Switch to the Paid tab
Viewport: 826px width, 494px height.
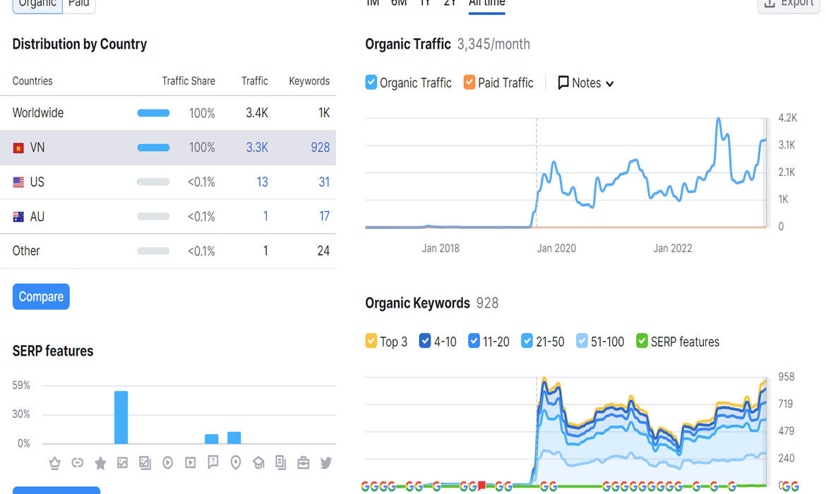(x=79, y=5)
